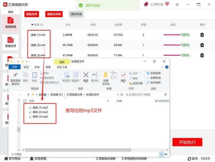The height and width of the screenshot is (162, 215).
Task: Click 反向选择 in the ribbon
Action: pyautogui.click(x=154, y=82)
